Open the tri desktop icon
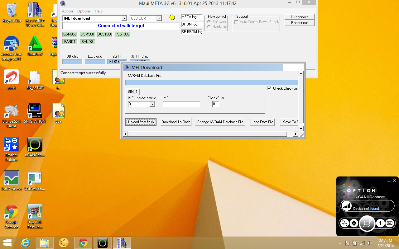The image size is (399, 249). coord(58,80)
